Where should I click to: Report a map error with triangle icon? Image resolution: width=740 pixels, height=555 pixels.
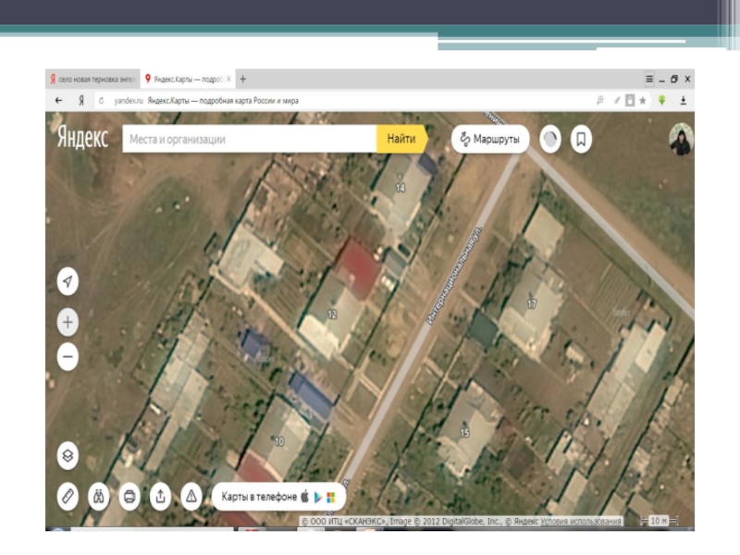191,497
